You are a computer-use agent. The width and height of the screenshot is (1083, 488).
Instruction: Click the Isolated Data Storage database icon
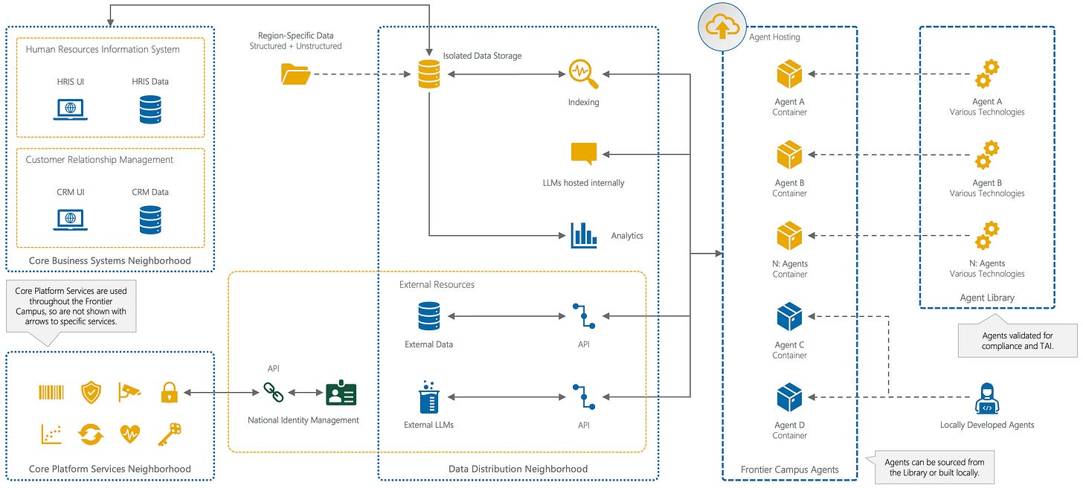point(428,74)
